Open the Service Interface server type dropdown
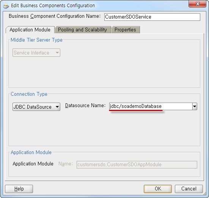This screenshot has height=198, width=209. point(36,53)
